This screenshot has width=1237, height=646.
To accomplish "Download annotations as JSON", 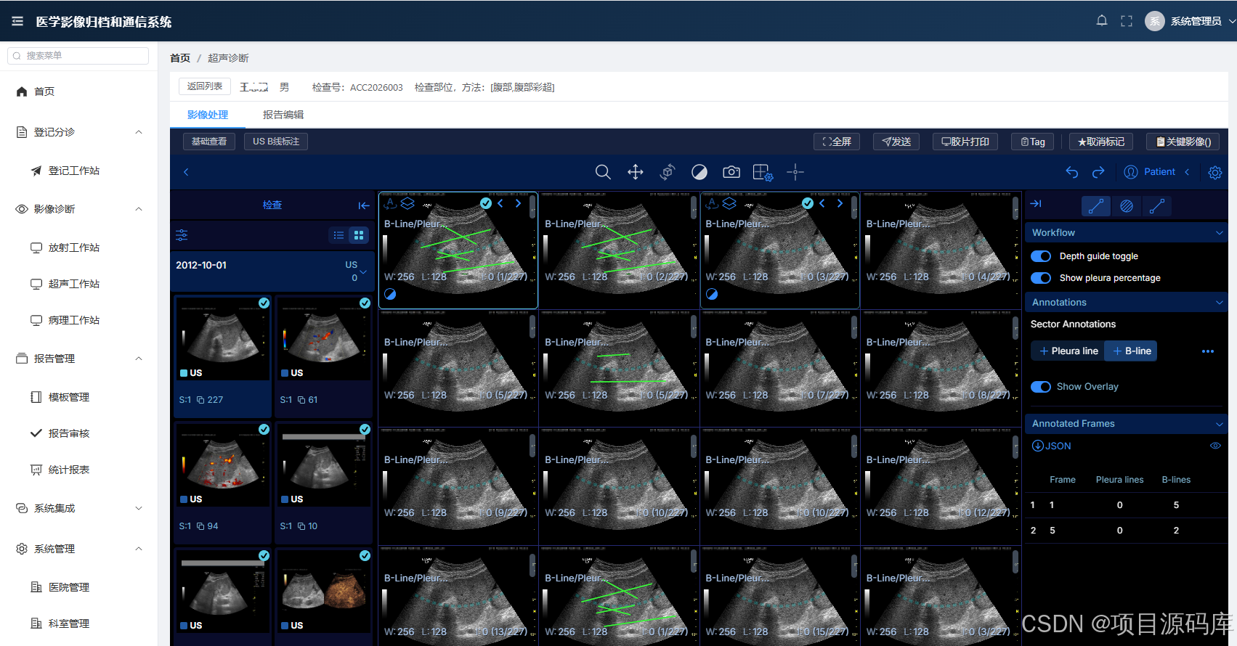I will (x=1052, y=446).
